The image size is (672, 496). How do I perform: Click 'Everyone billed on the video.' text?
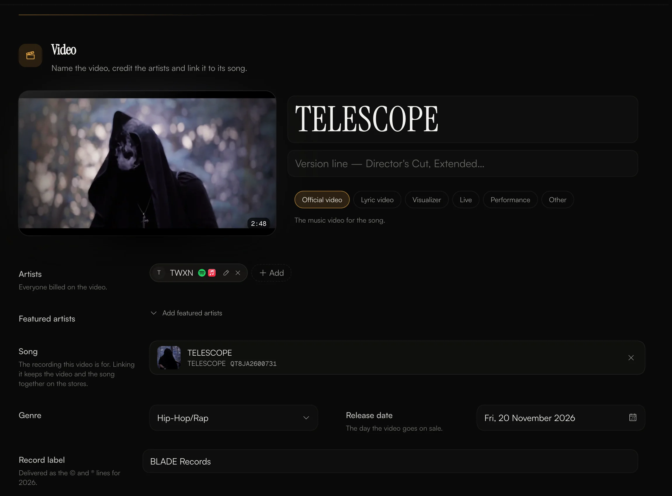pyautogui.click(x=63, y=287)
